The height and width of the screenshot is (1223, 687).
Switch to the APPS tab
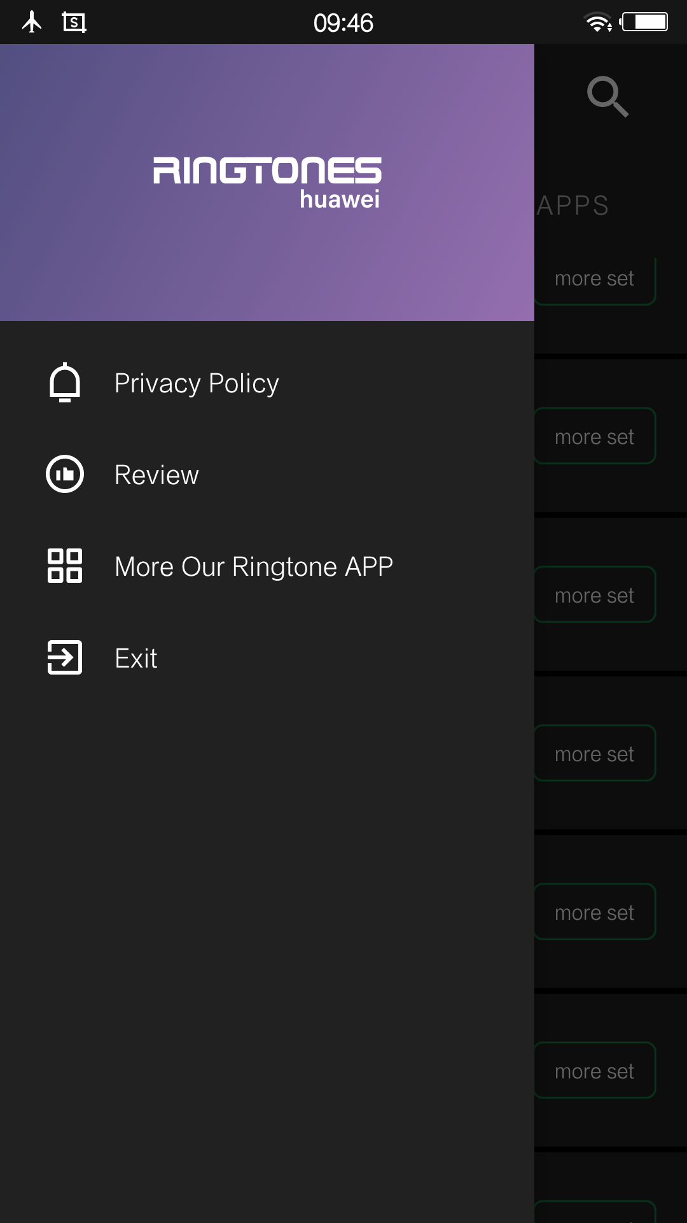click(x=574, y=206)
